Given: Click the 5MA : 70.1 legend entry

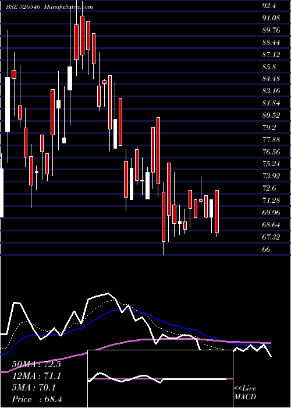Looking at the screenshot, I should [34, 388].
